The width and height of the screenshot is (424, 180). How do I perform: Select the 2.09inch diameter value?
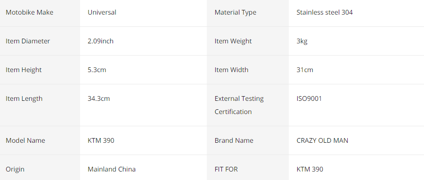[x=101, y=41]
